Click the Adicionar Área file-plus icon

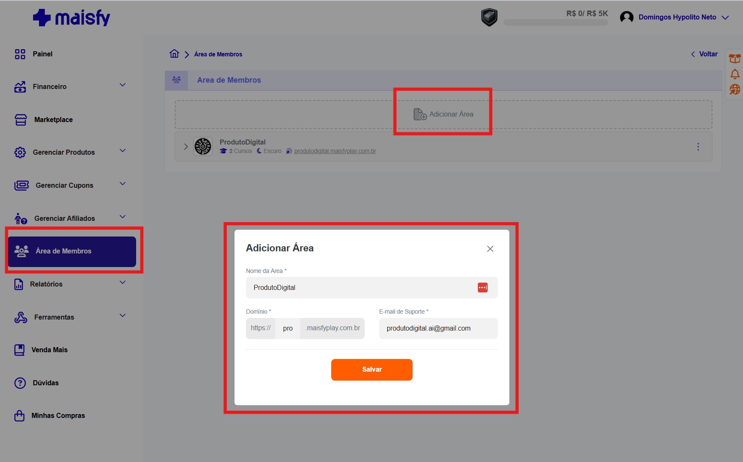(x=420, y=114)
